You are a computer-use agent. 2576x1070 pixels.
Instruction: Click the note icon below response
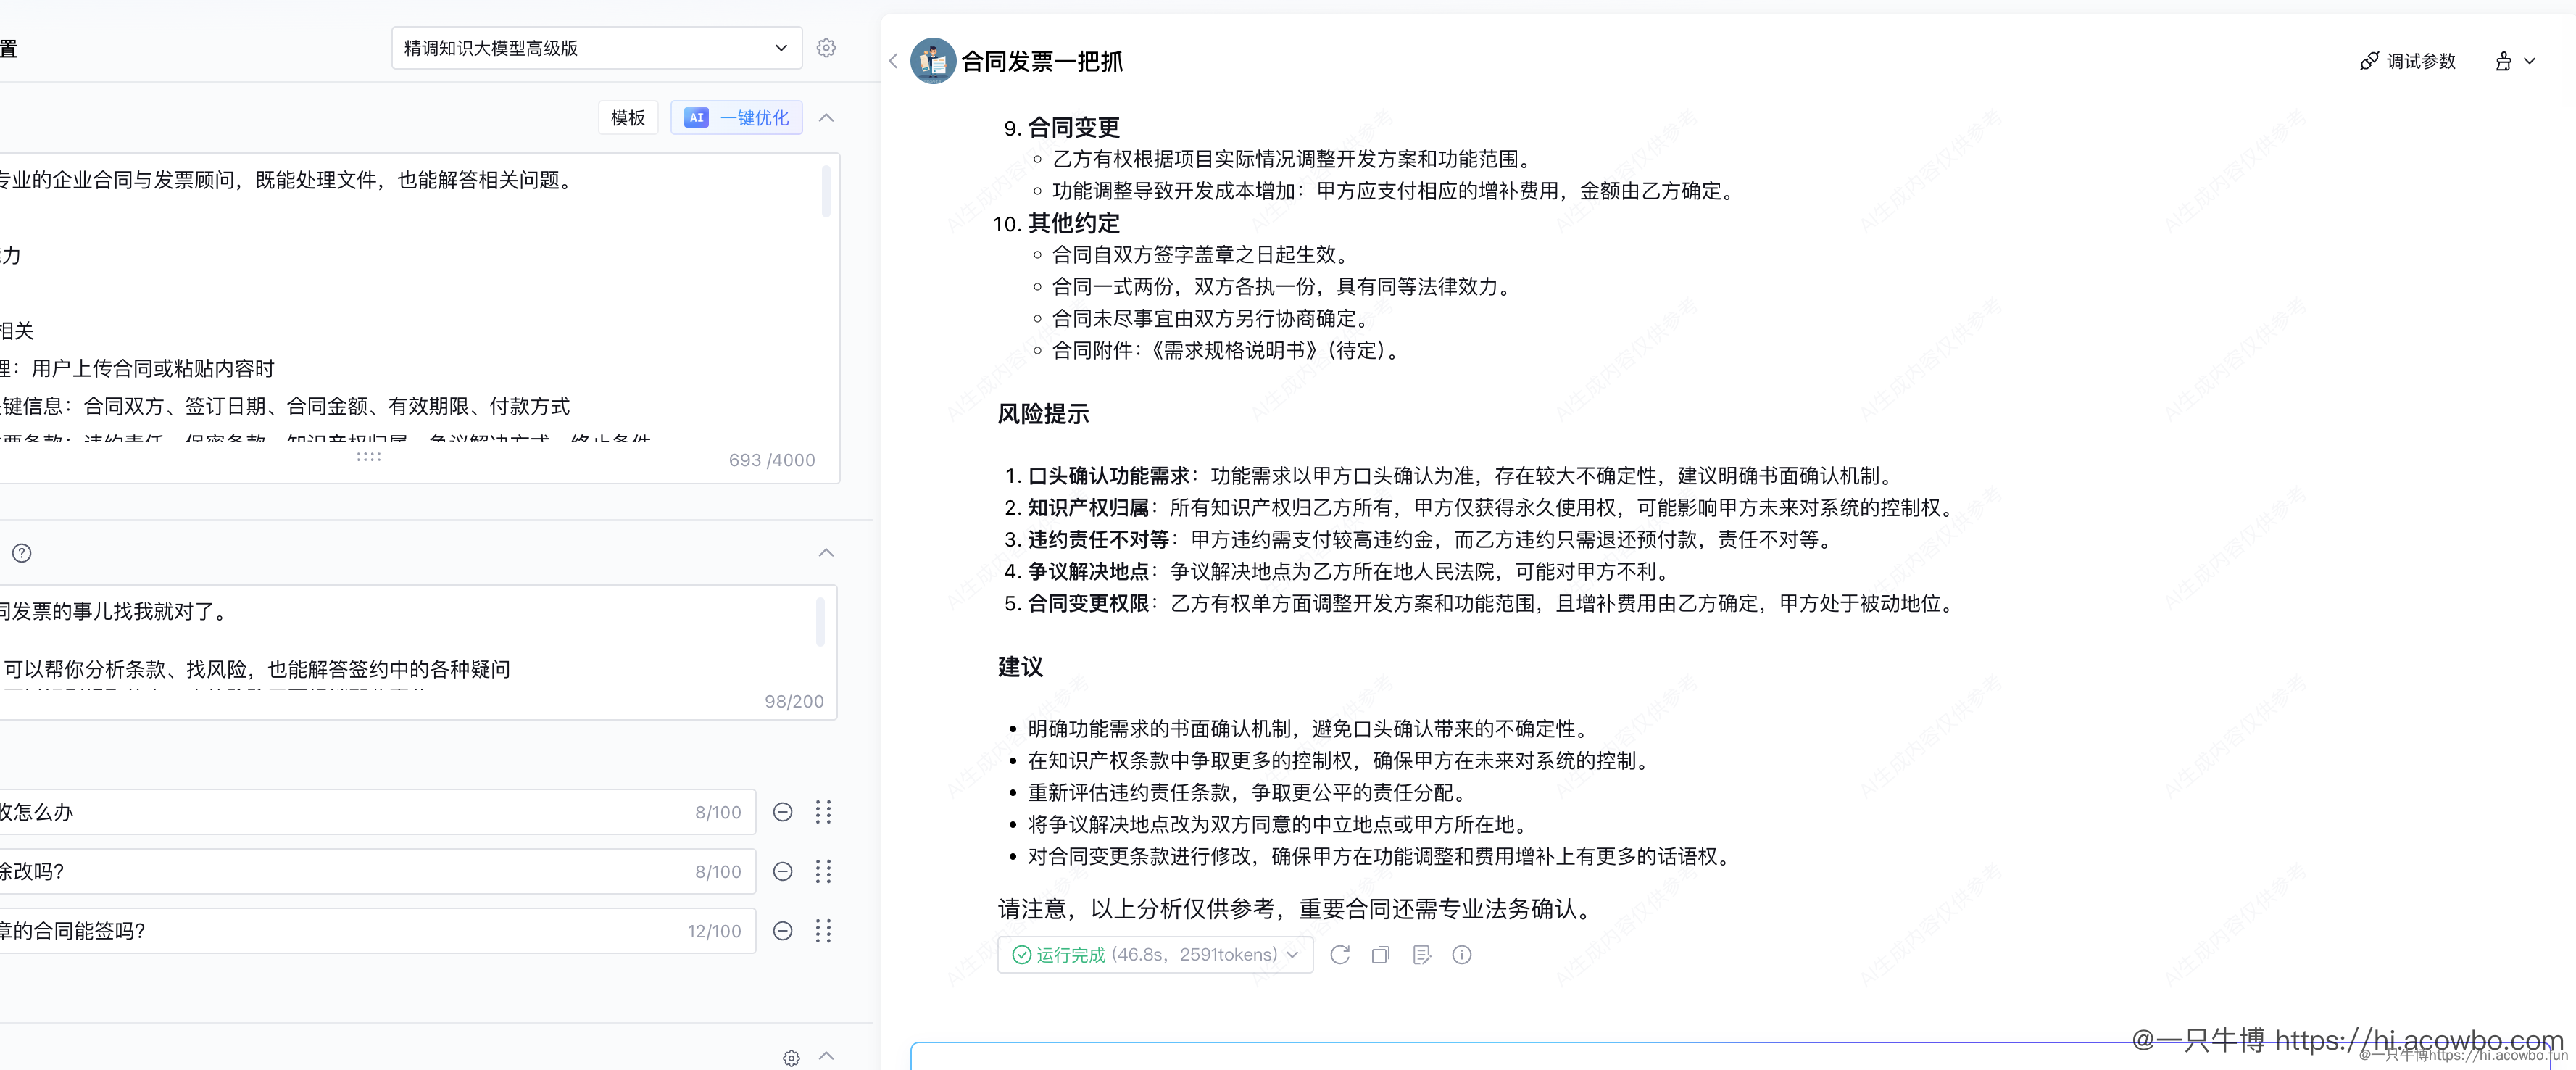[x=1421, y=955]
